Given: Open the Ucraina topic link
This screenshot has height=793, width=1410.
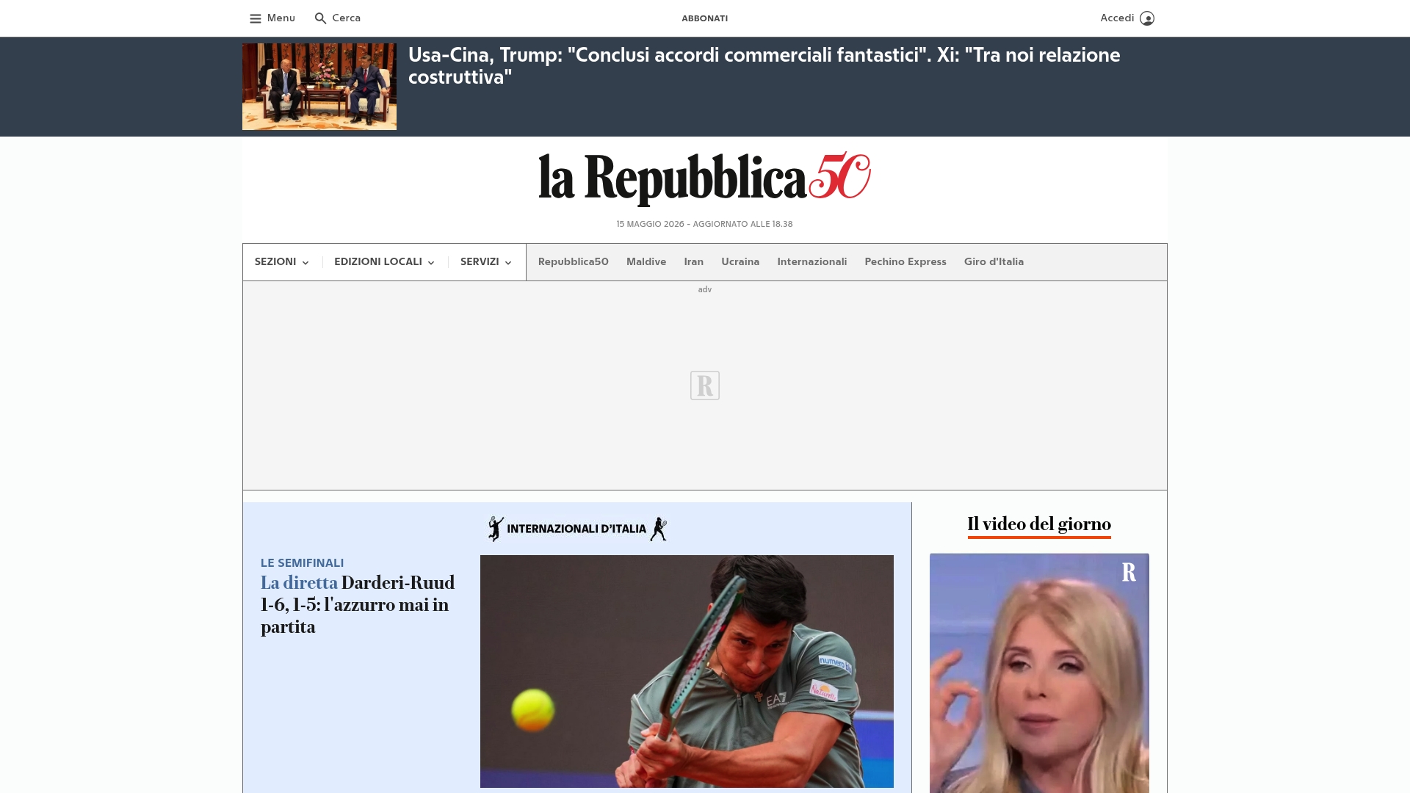Looking at the screenshot, I should pos(740,262).
